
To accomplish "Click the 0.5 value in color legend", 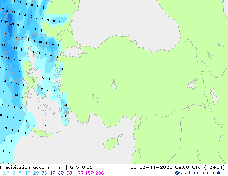I will tap(6, 173).
